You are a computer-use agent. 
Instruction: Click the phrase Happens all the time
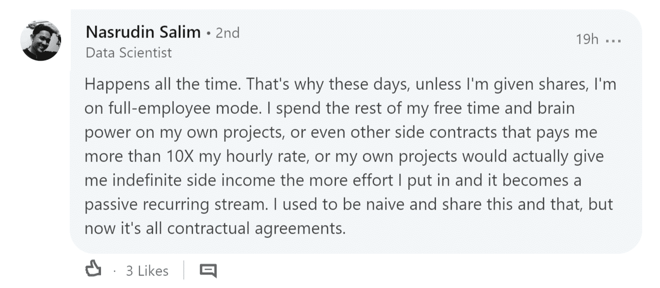163,85
